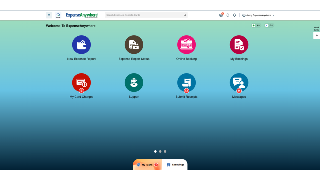Switch to the Spendings tab
320x180 pixels.
pos(176,164)
